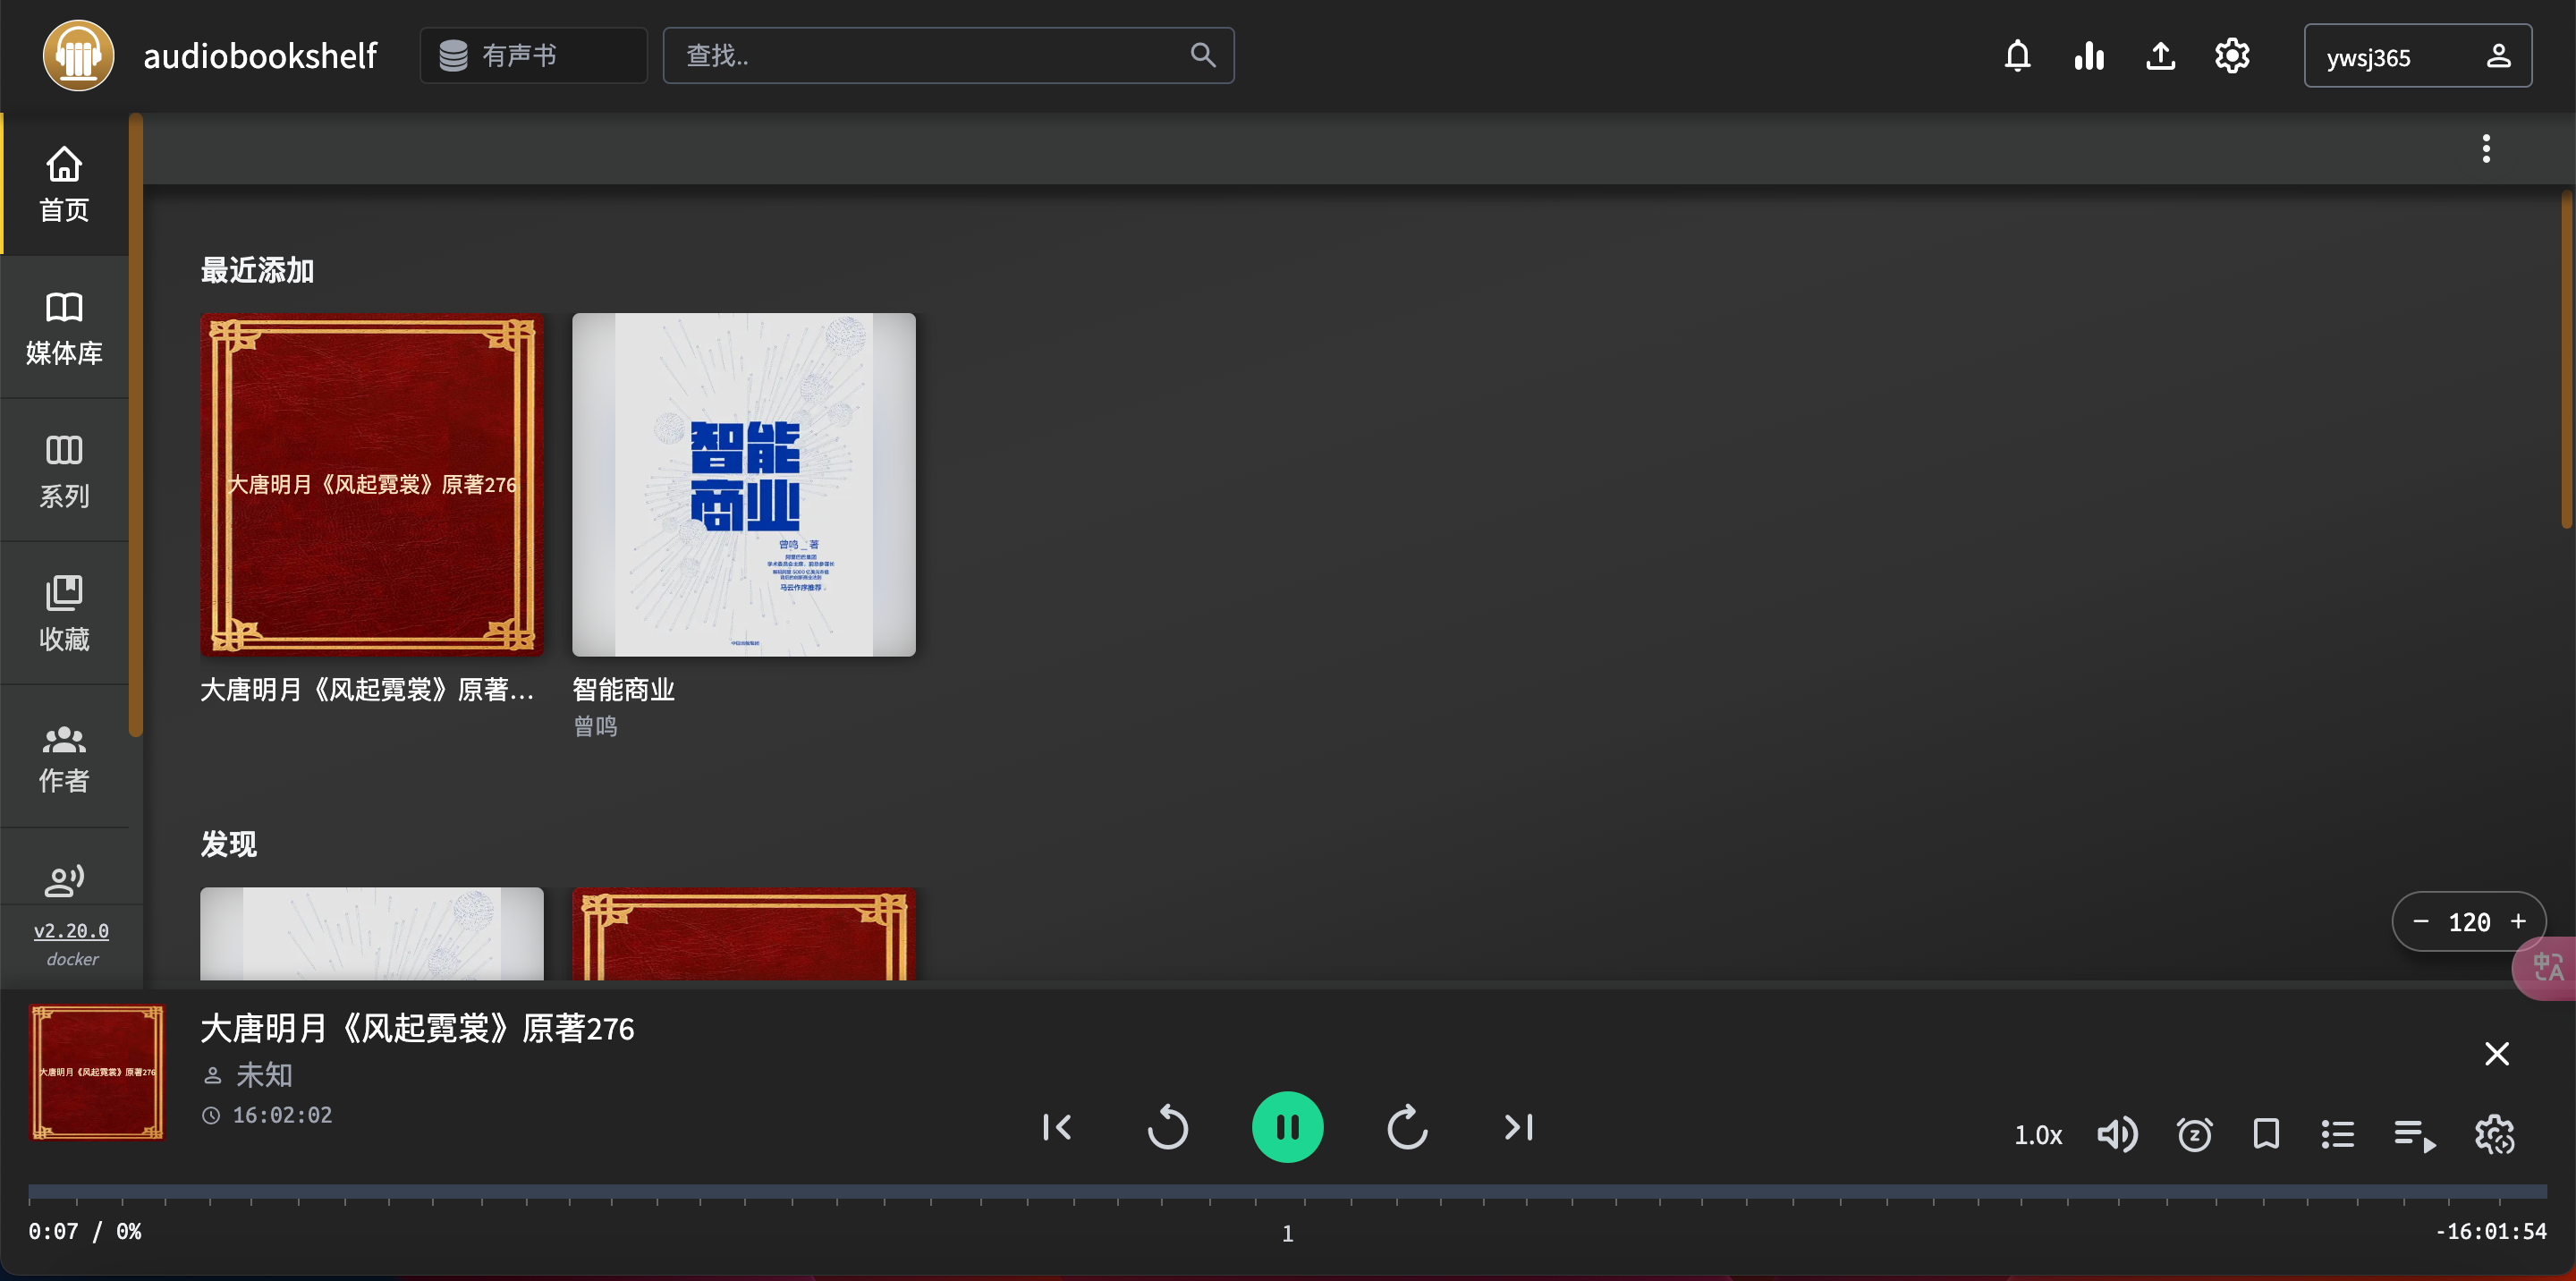Add a bookmark in the player

click(x=2266, y=1134)
